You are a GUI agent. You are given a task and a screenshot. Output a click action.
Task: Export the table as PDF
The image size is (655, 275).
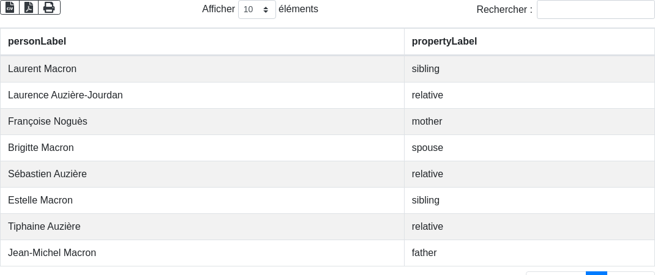coord(29,7)
